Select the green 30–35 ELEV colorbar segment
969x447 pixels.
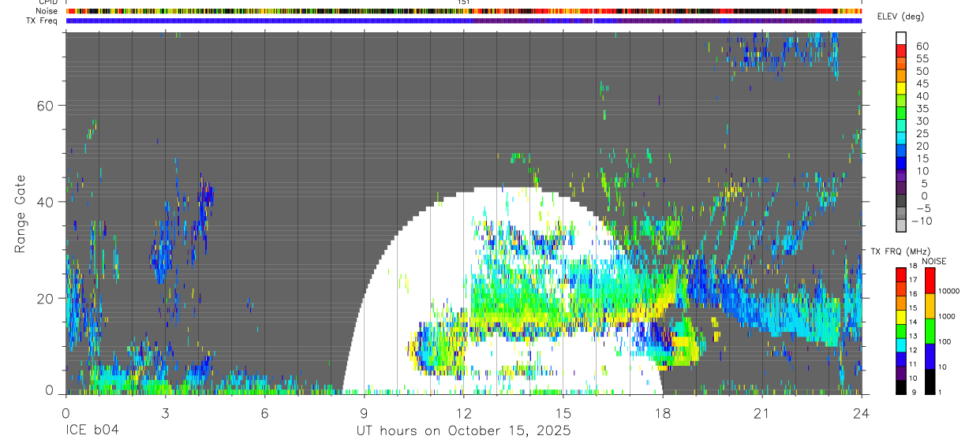[900, 114]
